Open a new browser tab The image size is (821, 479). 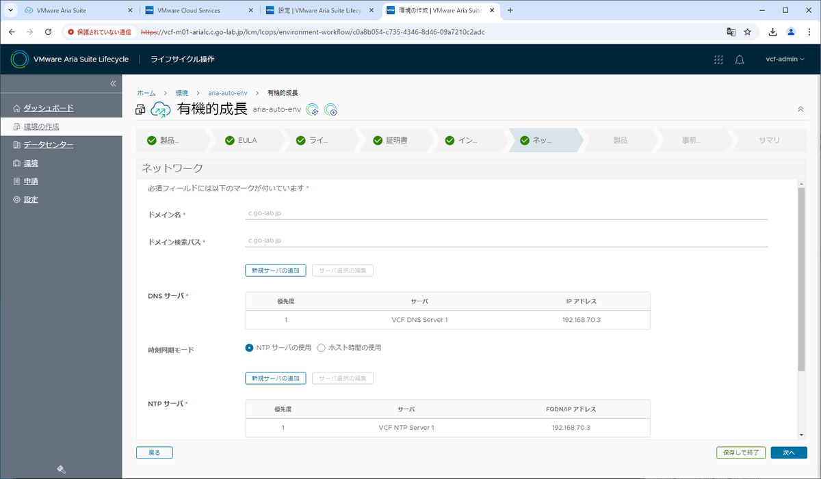pos(510,10)
